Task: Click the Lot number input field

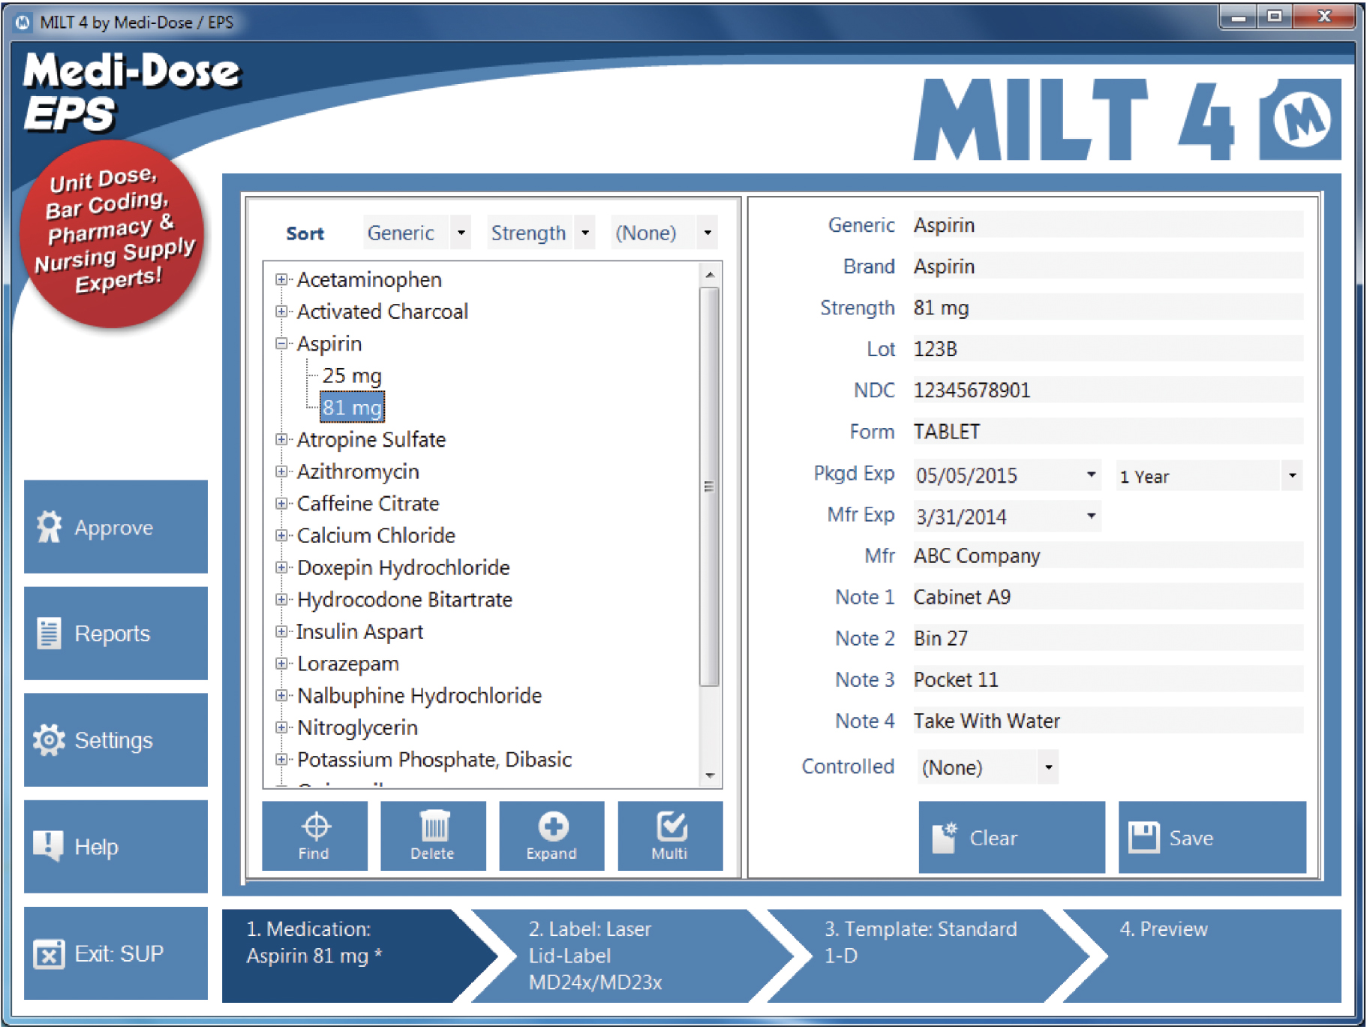Action: 1107,349
